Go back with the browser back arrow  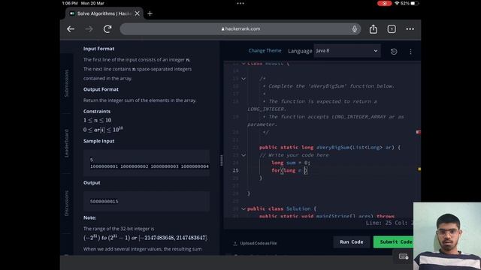71,29
